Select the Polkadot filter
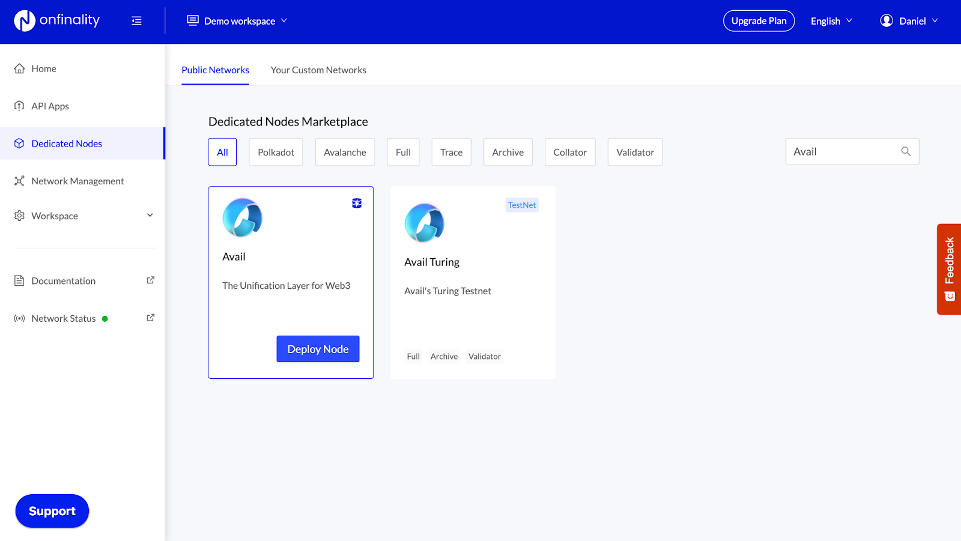Screen dimensions: 961x541 pyautogui.click(x=276, y=153)
